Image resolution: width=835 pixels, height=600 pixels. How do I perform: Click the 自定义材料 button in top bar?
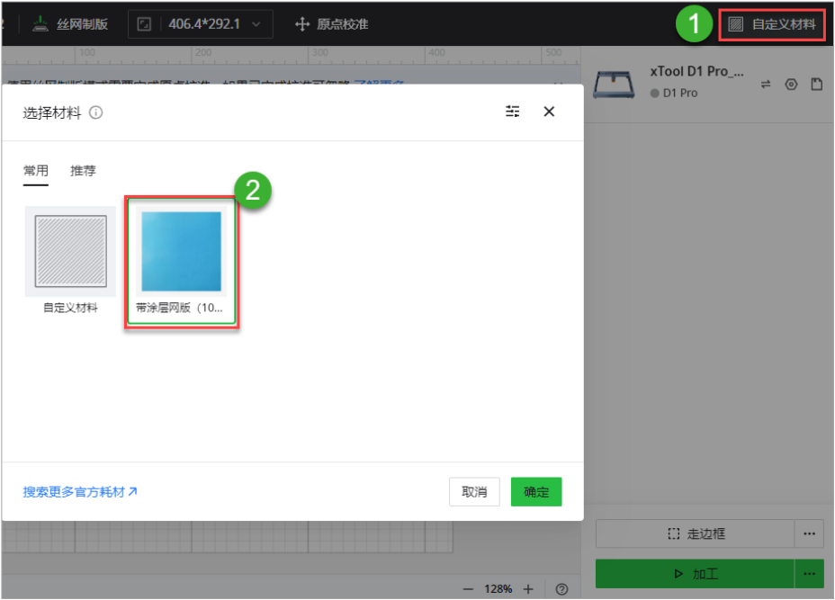(x=772, y=24)
